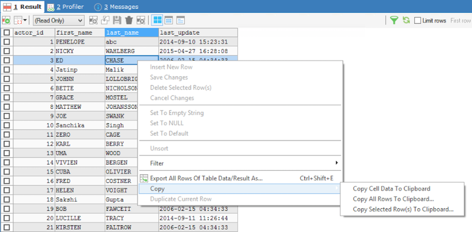Image resolution: width=472 pixels, height=232 pixels.
Task: Click the export result set icon
Action: [x=6, y=21]
